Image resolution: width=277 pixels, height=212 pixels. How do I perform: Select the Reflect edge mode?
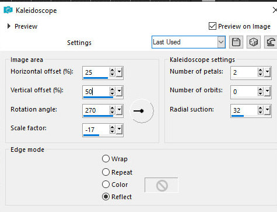tap(106, 197)
